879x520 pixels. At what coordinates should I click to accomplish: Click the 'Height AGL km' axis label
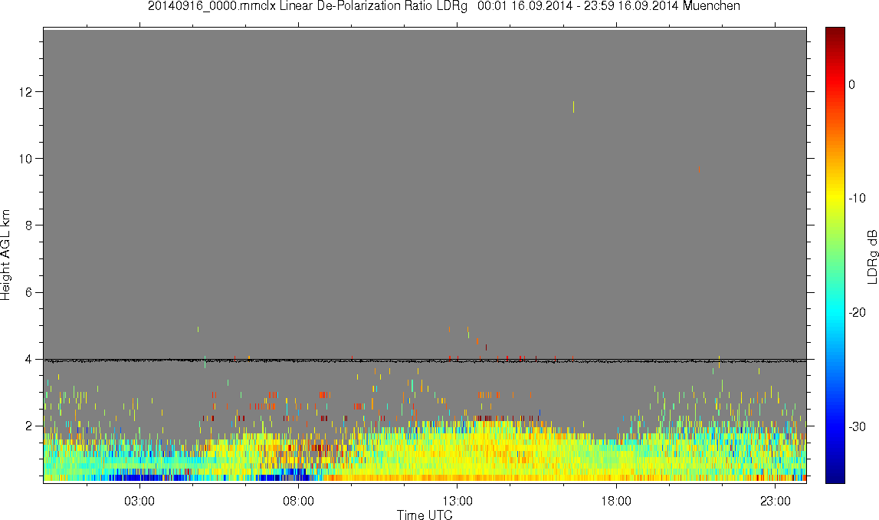point(5,254)
